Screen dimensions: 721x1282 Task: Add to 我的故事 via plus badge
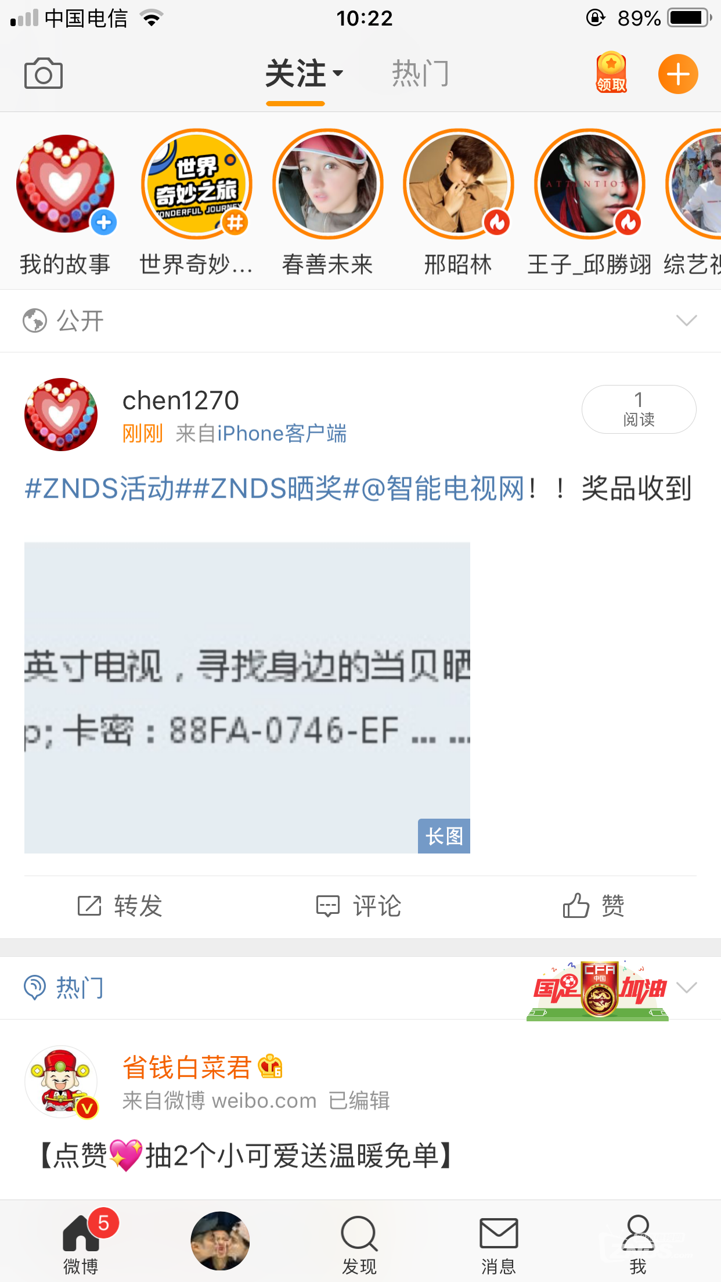pos(104,222)
